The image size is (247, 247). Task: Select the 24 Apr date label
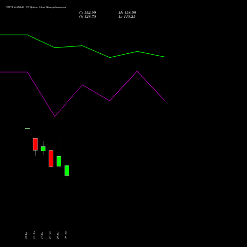pyautogui.click(x=34, y=235)
